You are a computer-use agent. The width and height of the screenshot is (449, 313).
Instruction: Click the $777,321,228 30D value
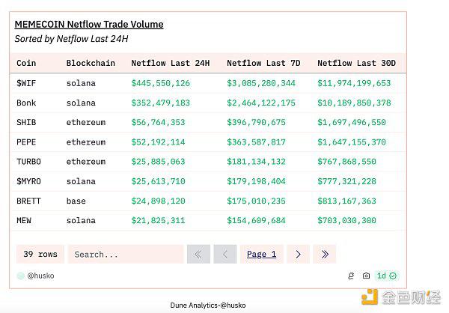[346, 181]
